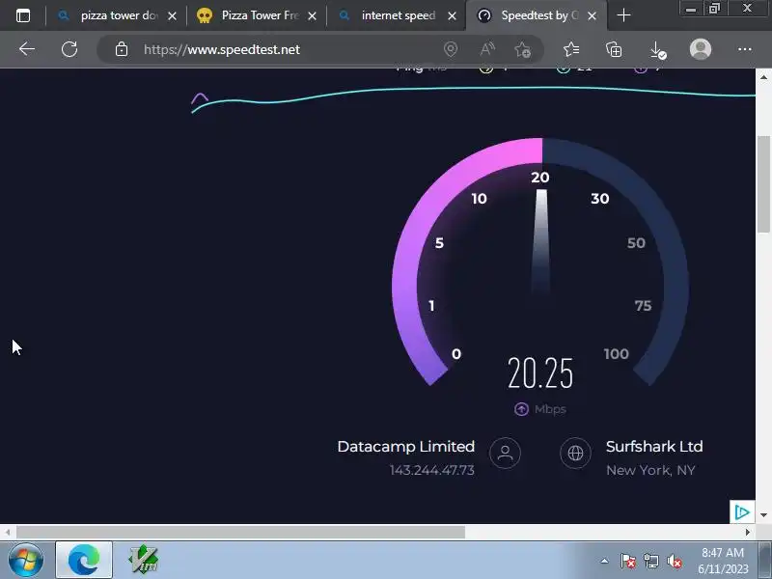Click the horizontal scrollbar left arrow
The image size is (772, 579).
pos(8,533)
